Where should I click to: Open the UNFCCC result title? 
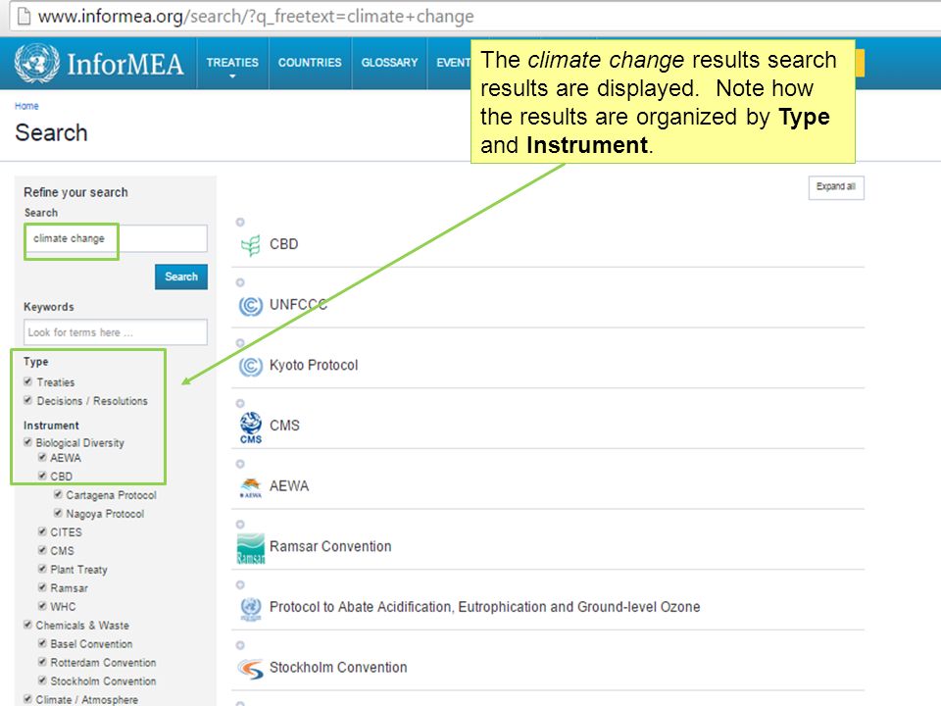(x=298, y=304)
